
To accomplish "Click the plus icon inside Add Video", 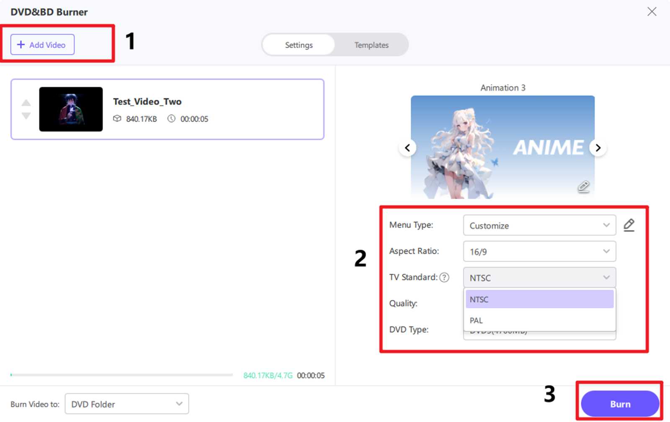I will click(x=21, y=44).
